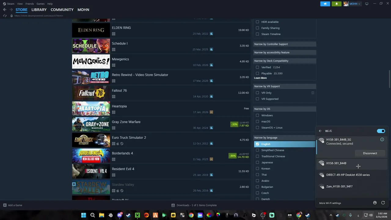Click the Steam announcements megaphone icon
391x220 pixels.
pyautogui.click(x=325, y=4)
